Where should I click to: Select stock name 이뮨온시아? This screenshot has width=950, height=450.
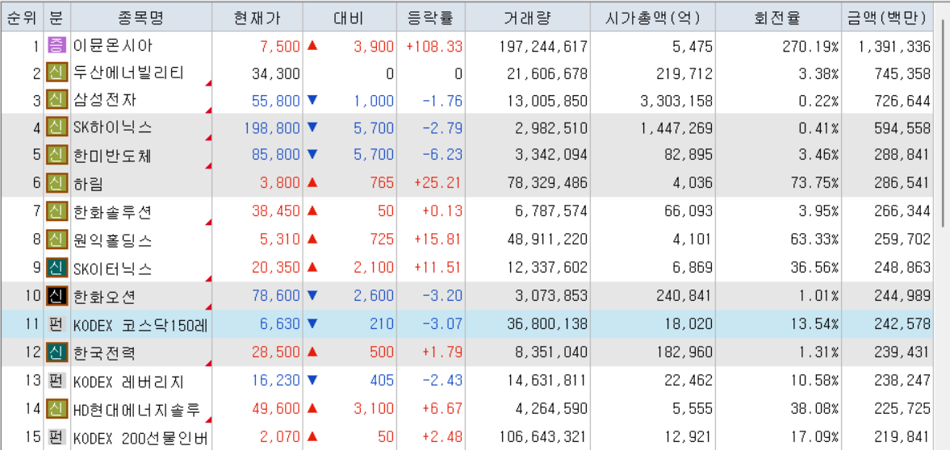(x=112, y=45)
